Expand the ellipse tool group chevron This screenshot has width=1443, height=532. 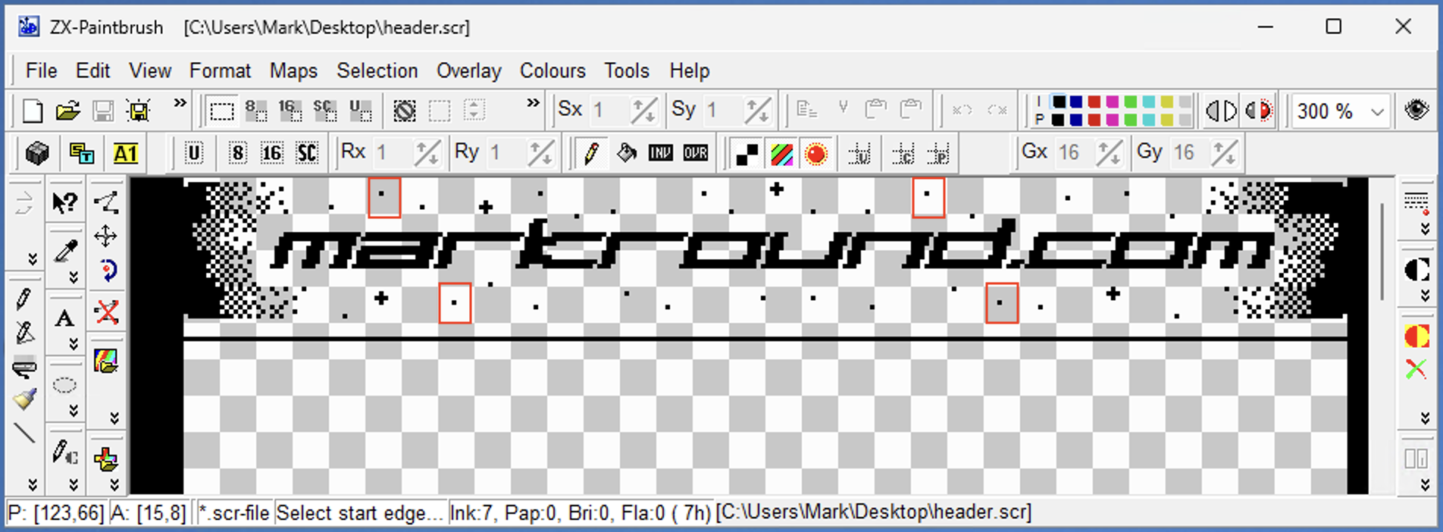[x=74, y=411]
